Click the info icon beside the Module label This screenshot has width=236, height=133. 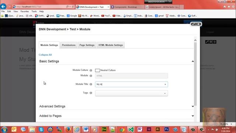click(91, 76)
